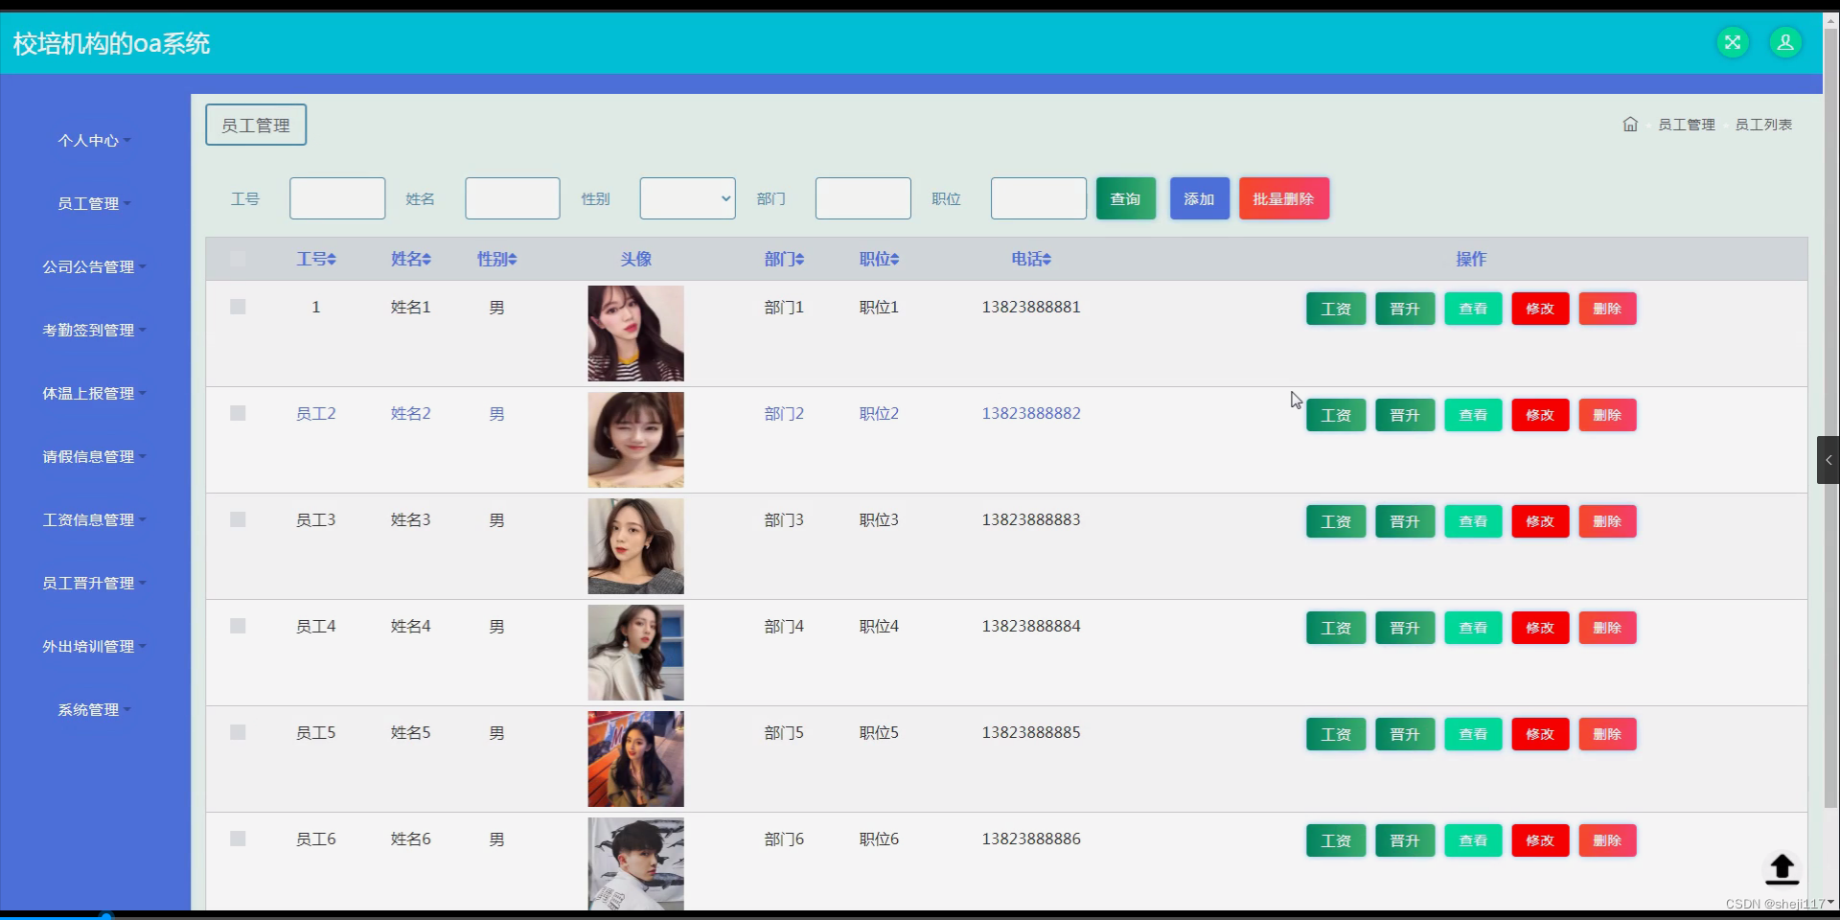Click the 查询 search button

(1125, 198)
